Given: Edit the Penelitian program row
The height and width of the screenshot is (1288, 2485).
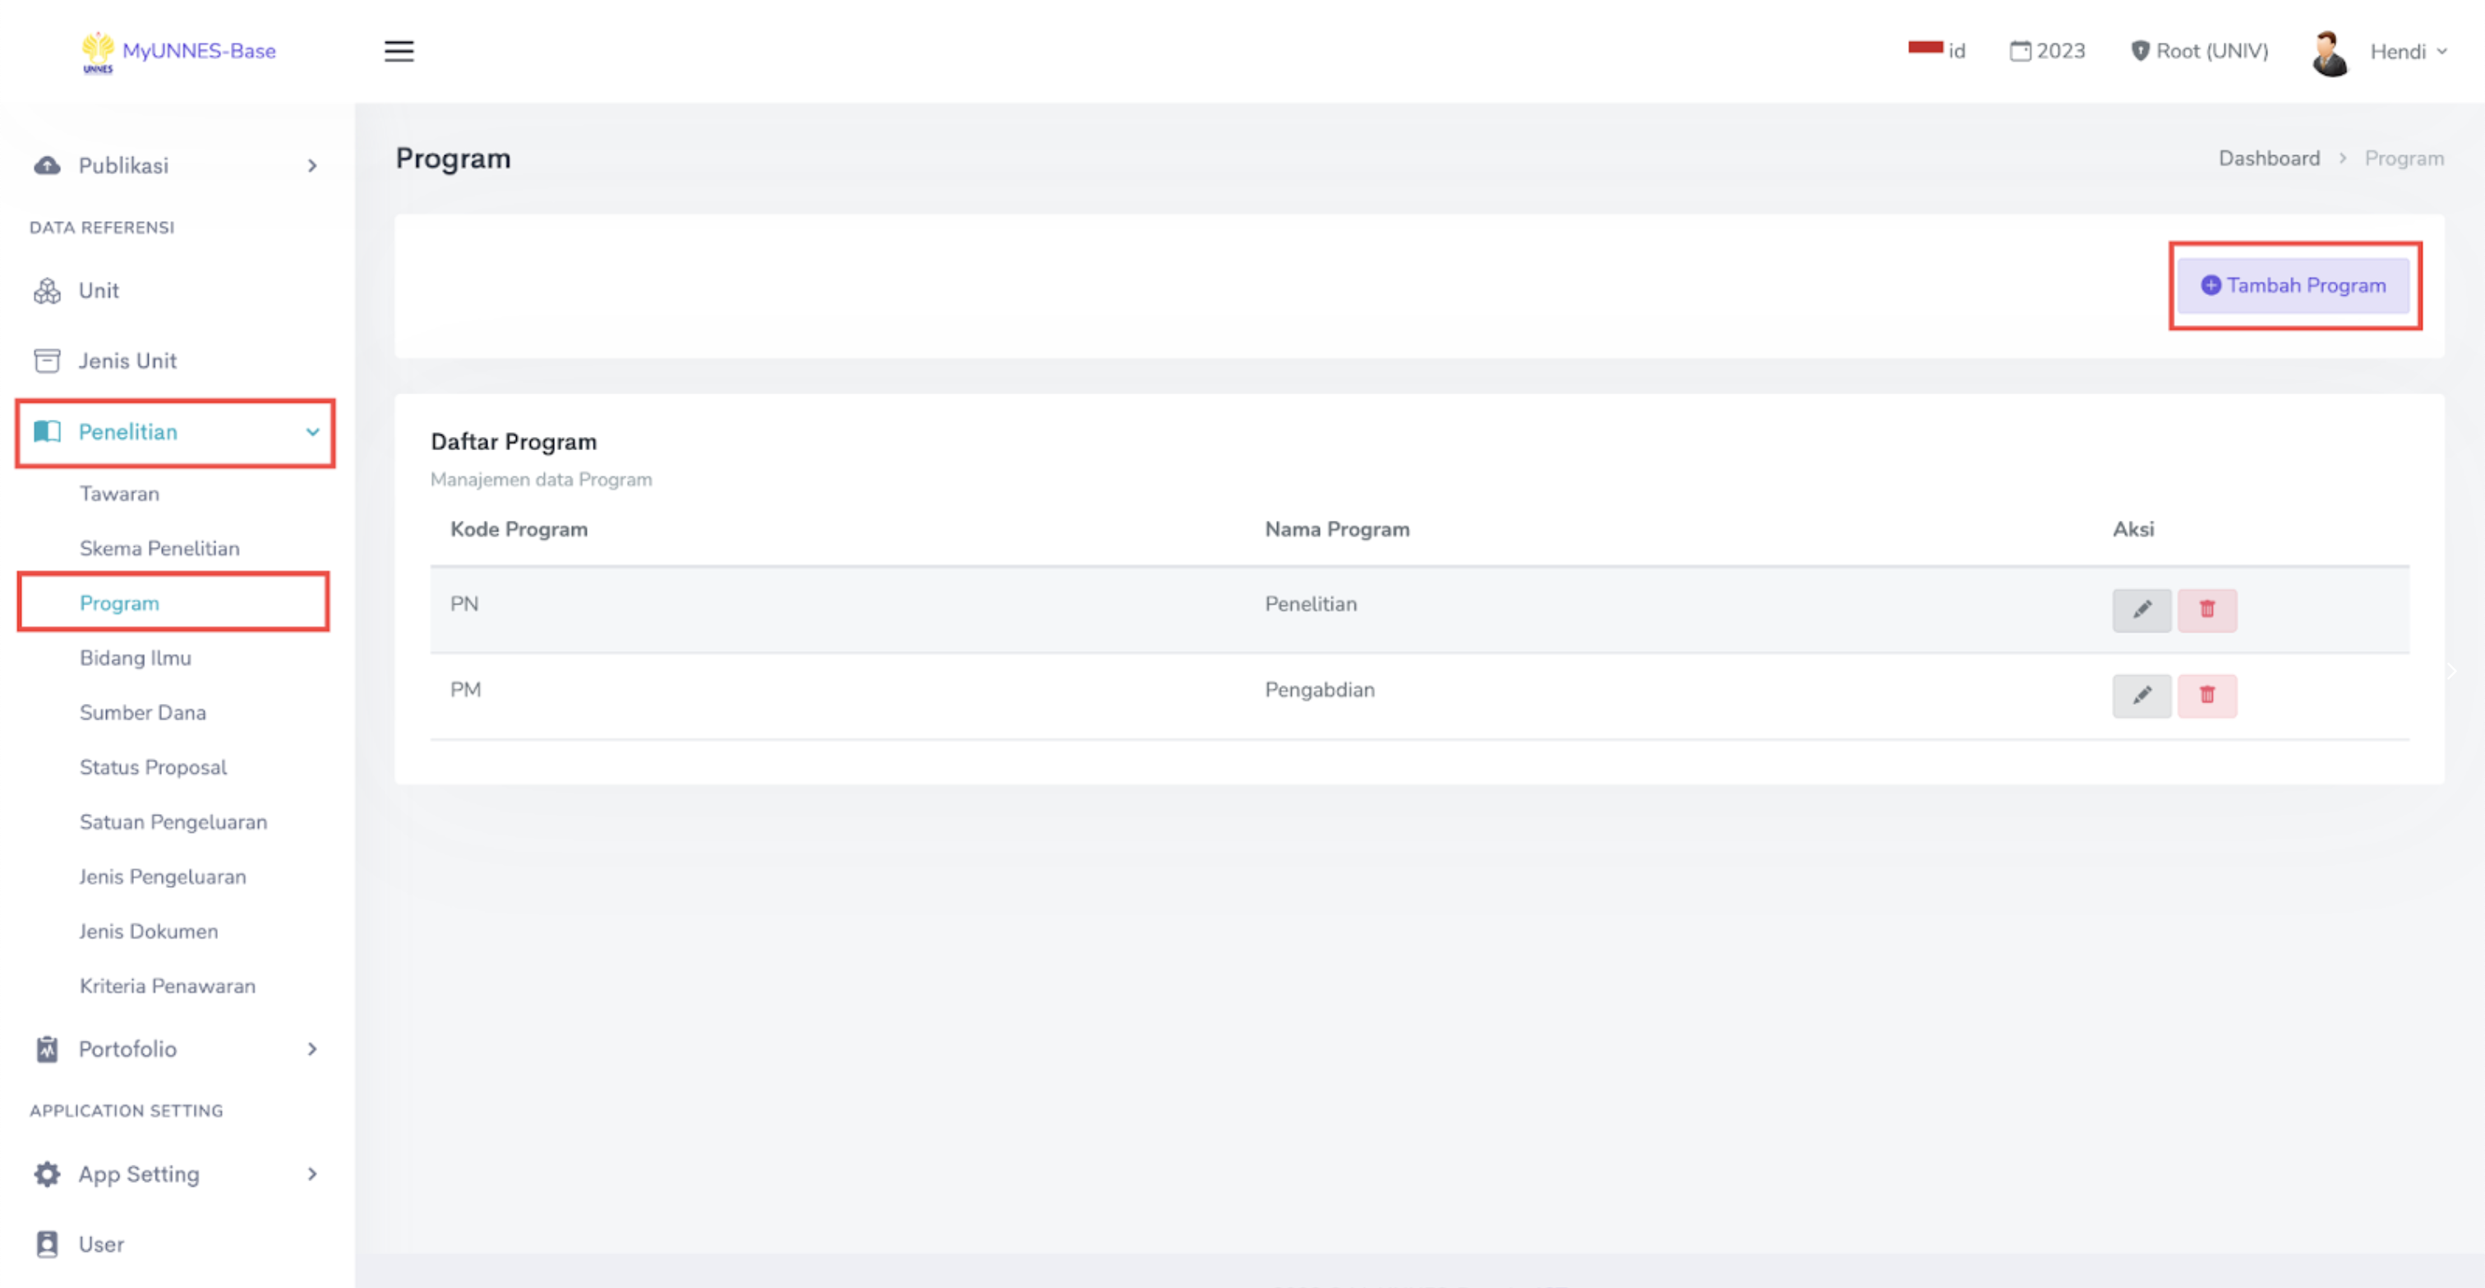Looking at the screenshot, I should [x=2141, y=609].
